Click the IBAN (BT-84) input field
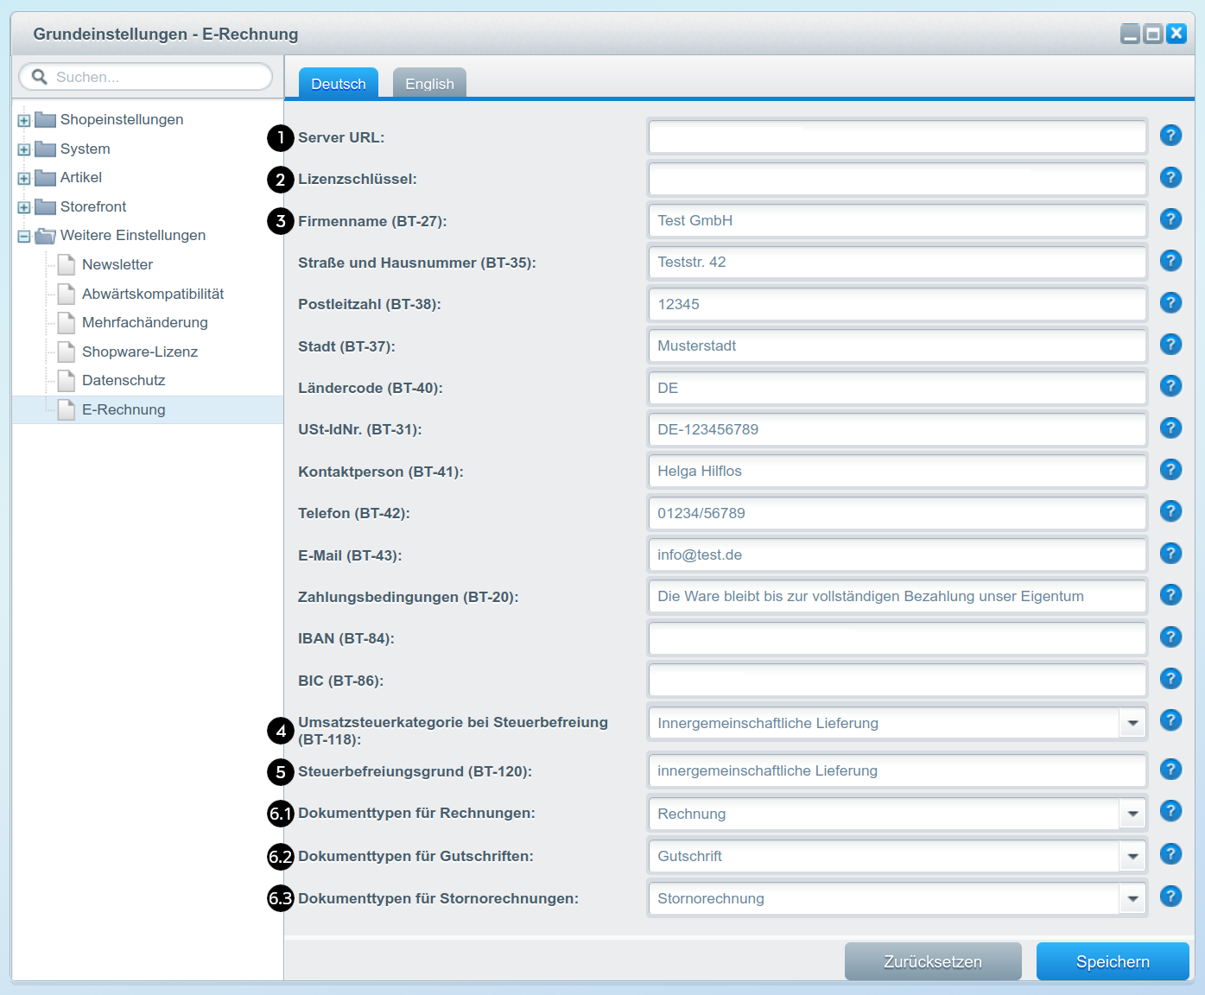This screenshot has height=995, width=1205. point(897,638)
